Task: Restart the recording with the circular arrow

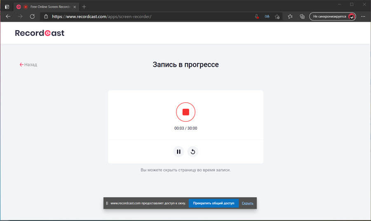Action: click(193, 152)
